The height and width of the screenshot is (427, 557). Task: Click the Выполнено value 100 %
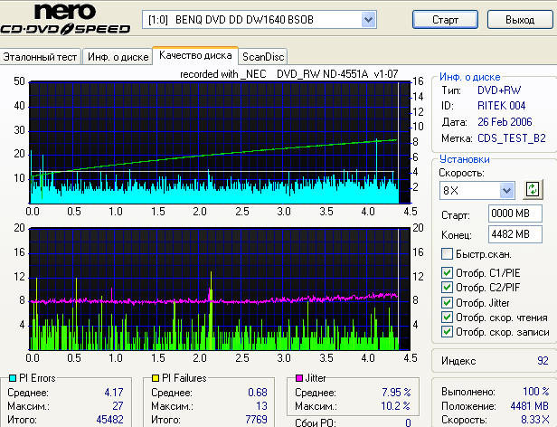coord(536,392)
